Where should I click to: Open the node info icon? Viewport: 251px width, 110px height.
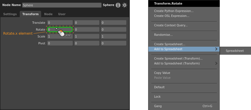pos(118,5)
